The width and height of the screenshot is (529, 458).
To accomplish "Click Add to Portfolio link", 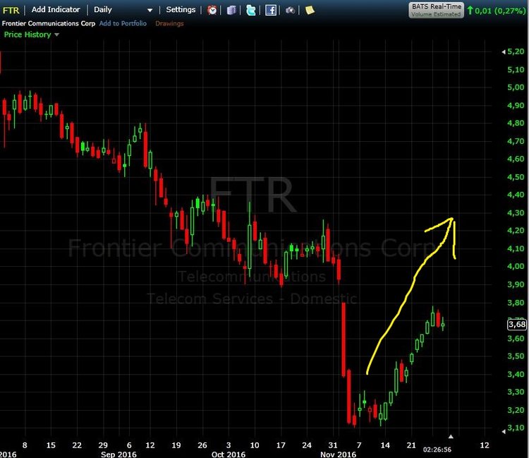I will click(x=123, y=23).
